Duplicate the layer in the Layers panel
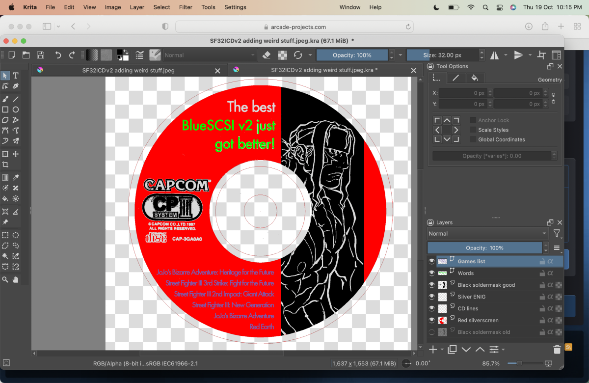 pos(453,350)
